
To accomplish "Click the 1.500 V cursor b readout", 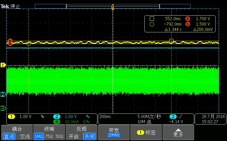I will click(x=203, y=24).
